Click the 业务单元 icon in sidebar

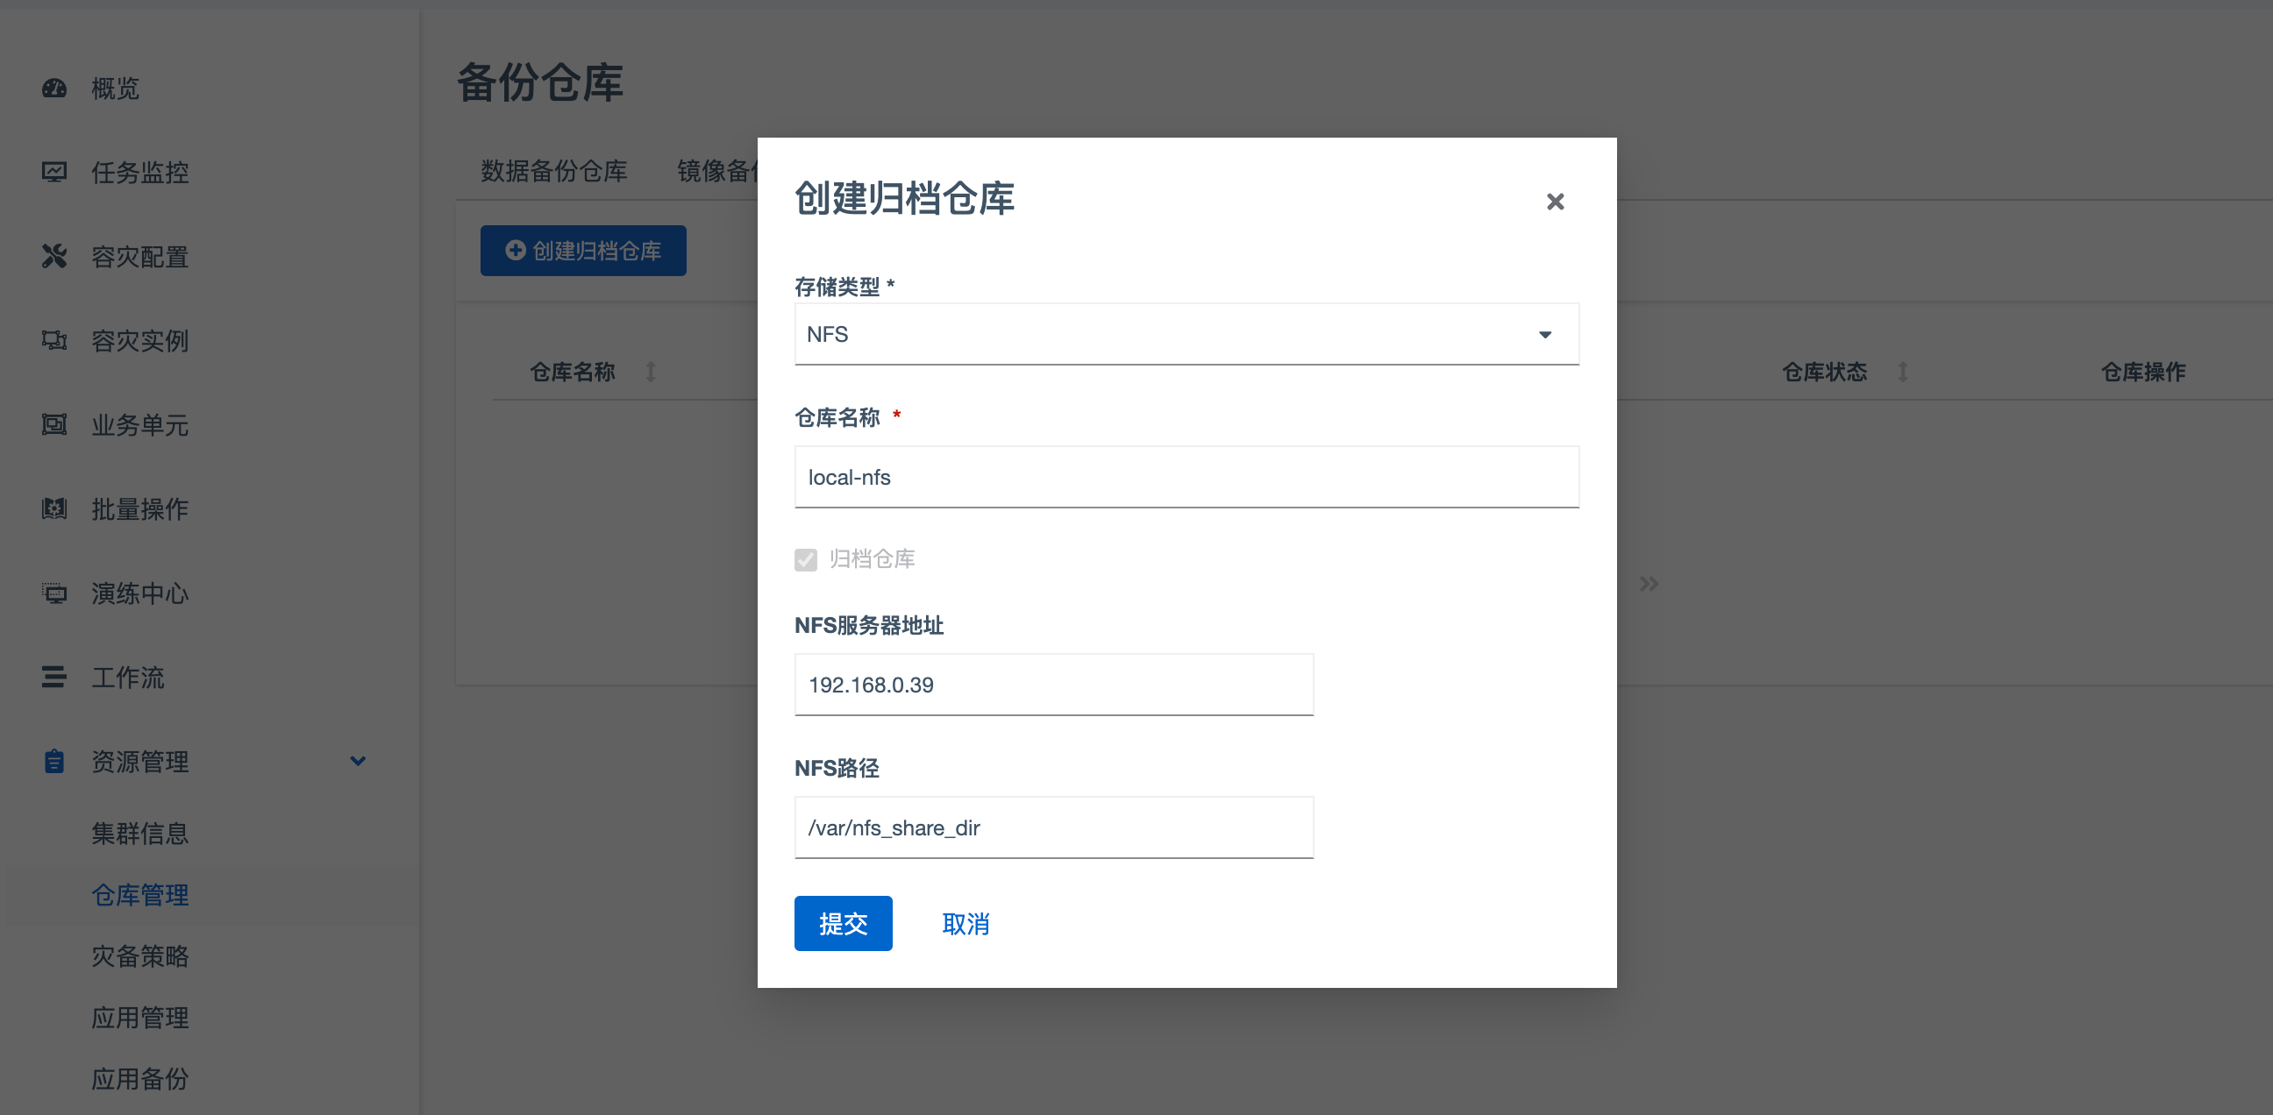click(x=53, y=424)
